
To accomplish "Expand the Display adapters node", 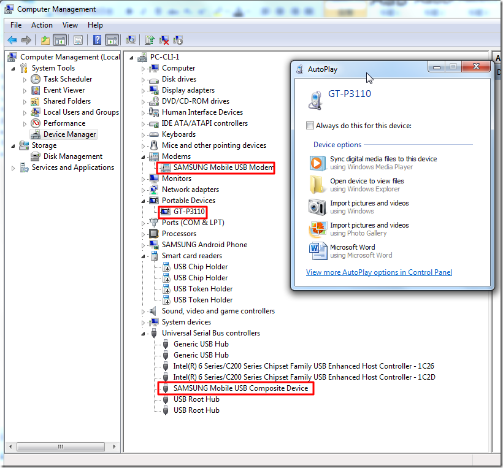I will click(143, 91).
